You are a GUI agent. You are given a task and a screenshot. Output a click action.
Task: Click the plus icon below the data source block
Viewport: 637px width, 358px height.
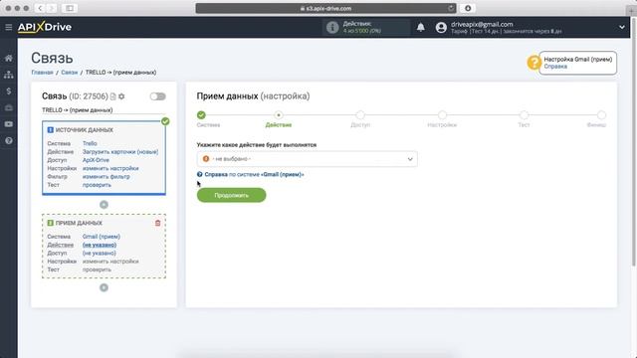tap(104, 205)
